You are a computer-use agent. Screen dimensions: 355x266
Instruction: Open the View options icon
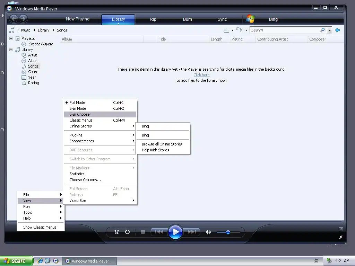239,30
